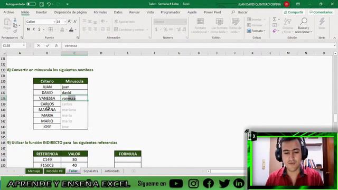This screenshot has height=190, width=338.
Task: Open the Fuente dialog launcher
Action: [x=78, y=37]
